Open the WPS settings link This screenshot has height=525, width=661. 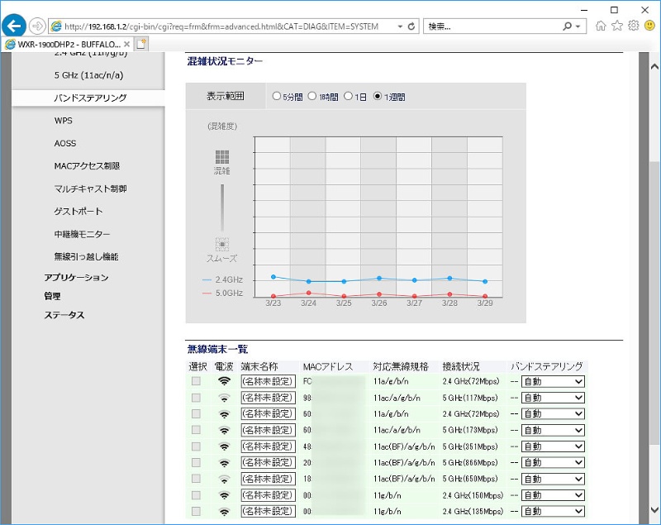(64, 121)
